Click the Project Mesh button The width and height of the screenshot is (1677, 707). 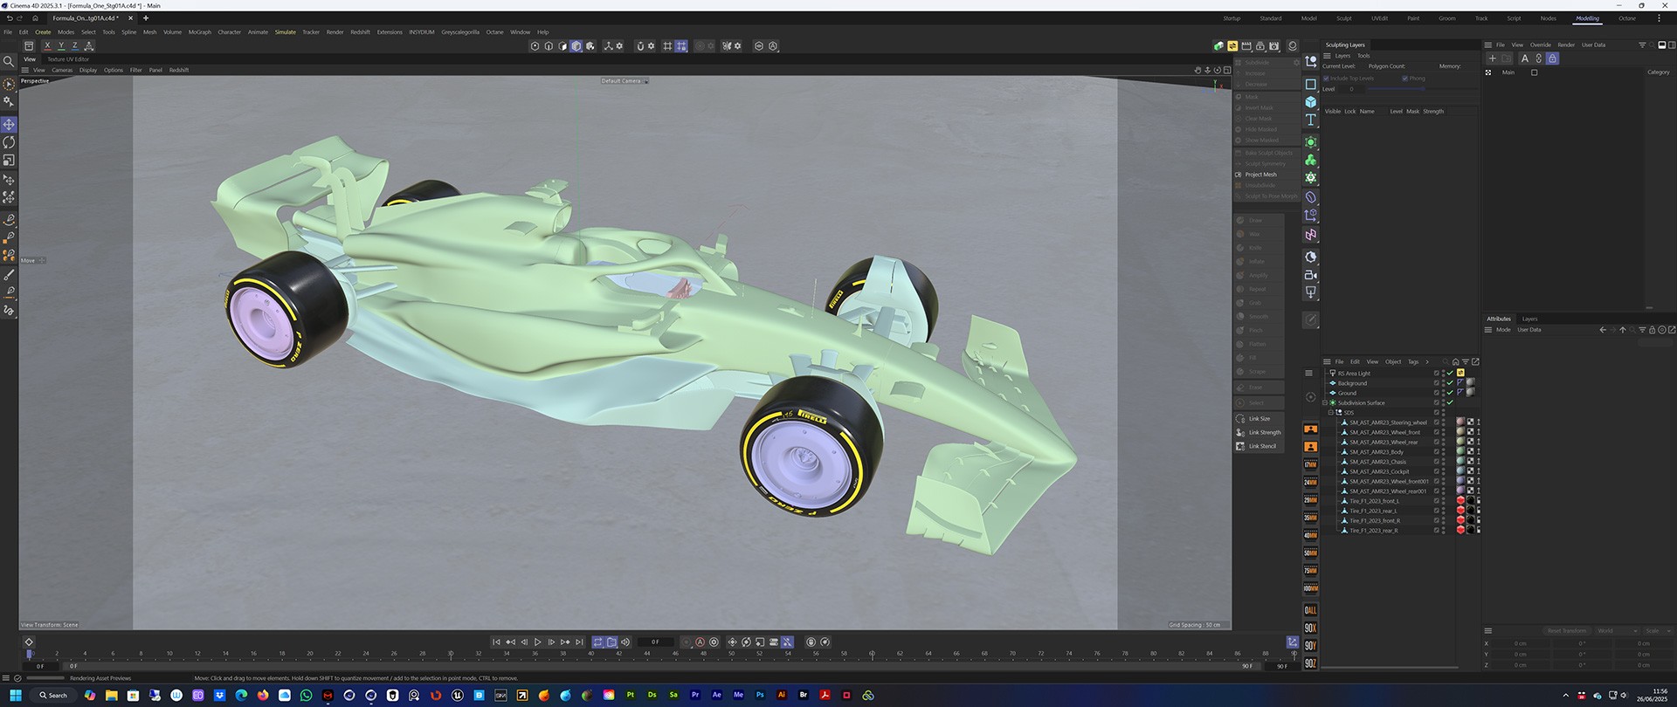tap(1259, 175)
